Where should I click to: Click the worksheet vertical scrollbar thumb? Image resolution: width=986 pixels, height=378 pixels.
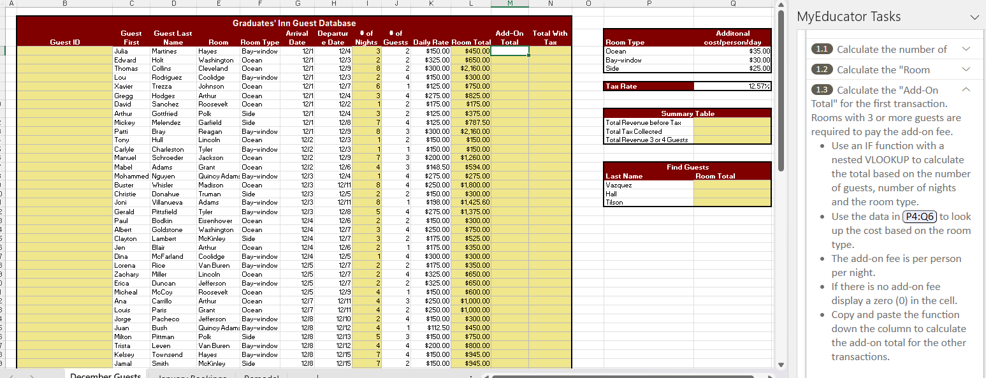click(781, 89)
